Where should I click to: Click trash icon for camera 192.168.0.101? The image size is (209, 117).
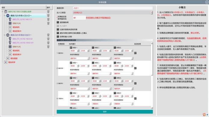[x=48, y=43]
